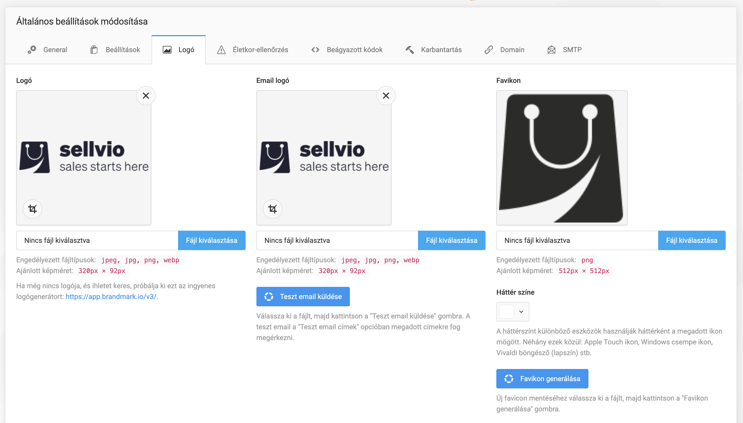Click the envelope icon beside SMTP
Image resolution: width=743 pixels, height=423 pixels.
click(x=551, y=50)
